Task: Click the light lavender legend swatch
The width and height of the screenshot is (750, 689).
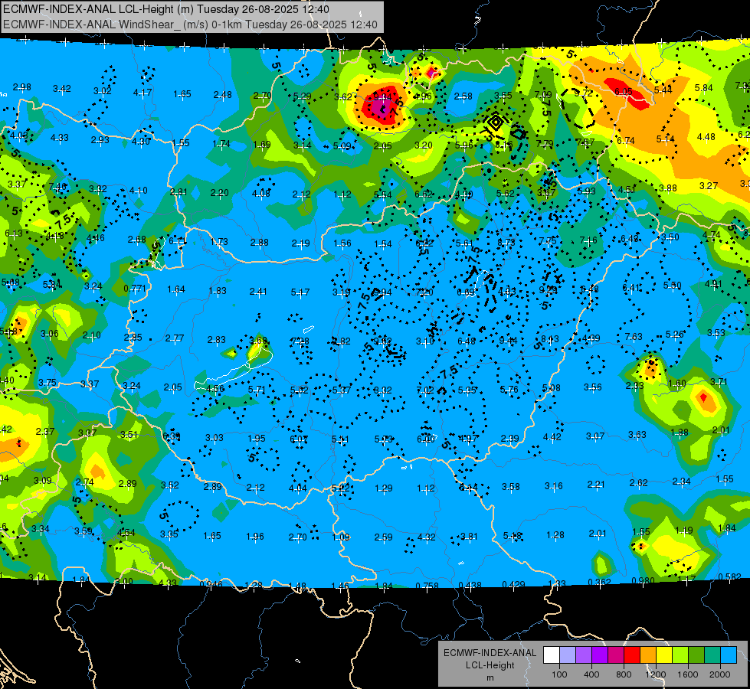Action: (568, 655)
